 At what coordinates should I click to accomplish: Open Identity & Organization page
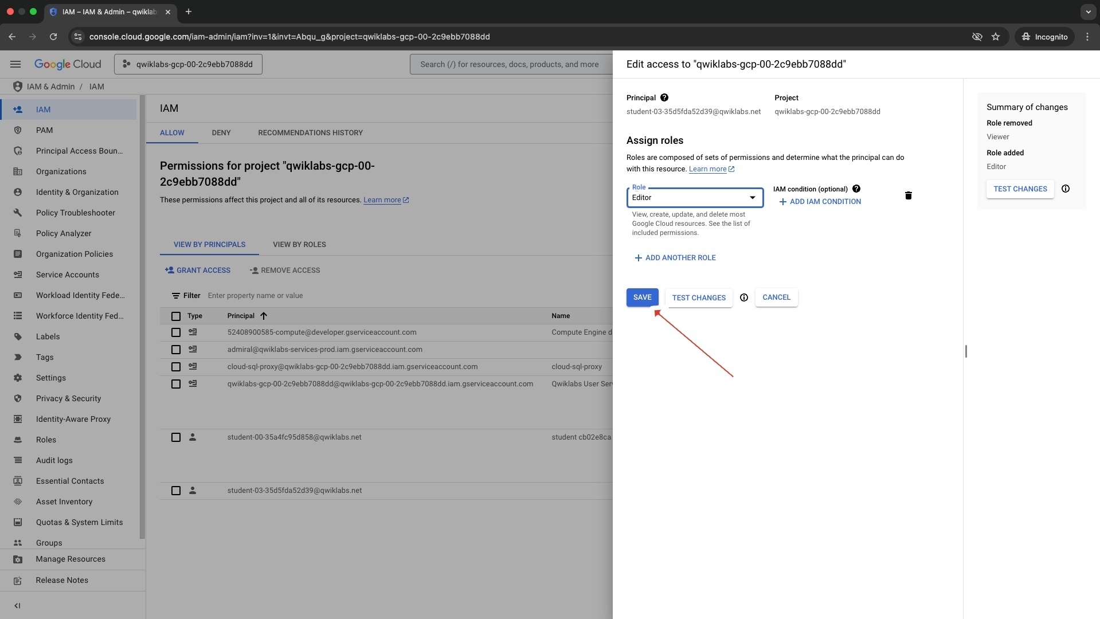(x=69, y=192)
